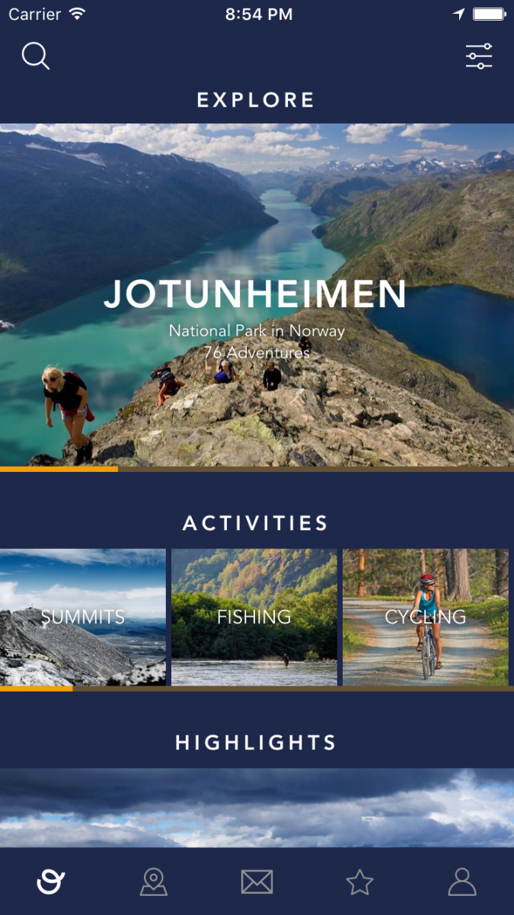Open the search magnifier icon

(x=35, y=56)
